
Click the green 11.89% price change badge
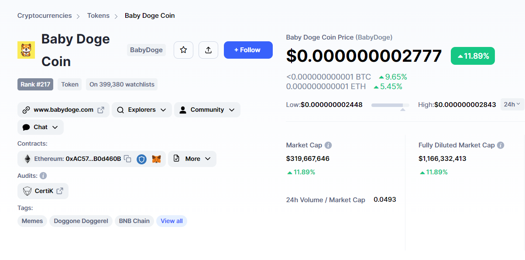[473, 56]
